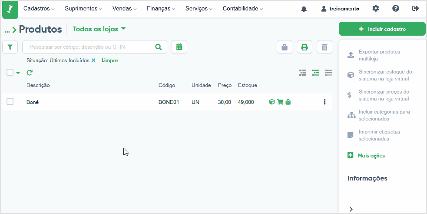Click the Incluir cadastro button

pos(382,29)
